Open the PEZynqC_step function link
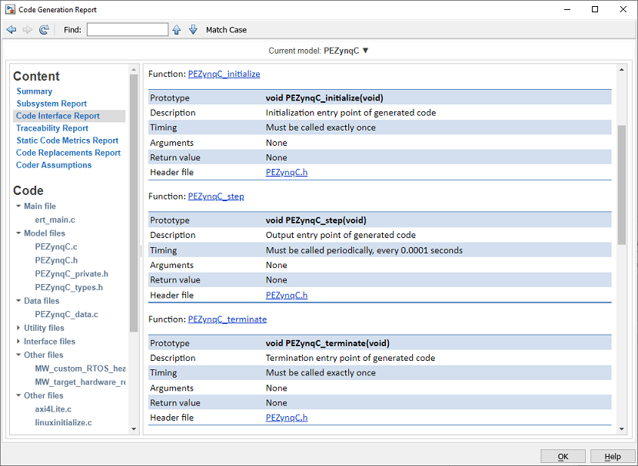Screen dimensions: 638x466 pyautogui.click(x=216, y=197)
